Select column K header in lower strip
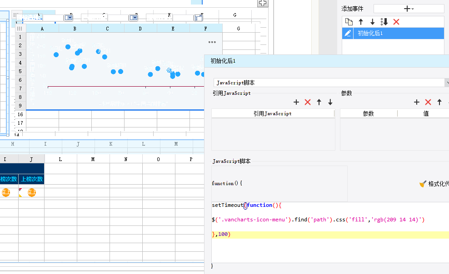449x274 pixels. click(x=111, y=144)
